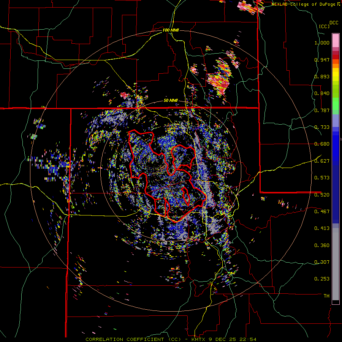Click the 100 NMI range ring label
This screenshot has height=342, width=342.
(171, 30)
